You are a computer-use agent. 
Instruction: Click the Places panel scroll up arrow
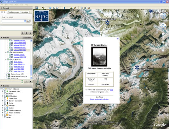[31, 41]
